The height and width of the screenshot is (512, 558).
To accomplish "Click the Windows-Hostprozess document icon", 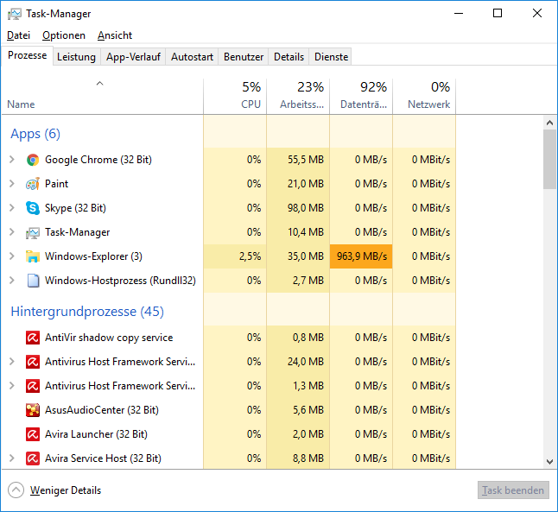I will 33,281.
